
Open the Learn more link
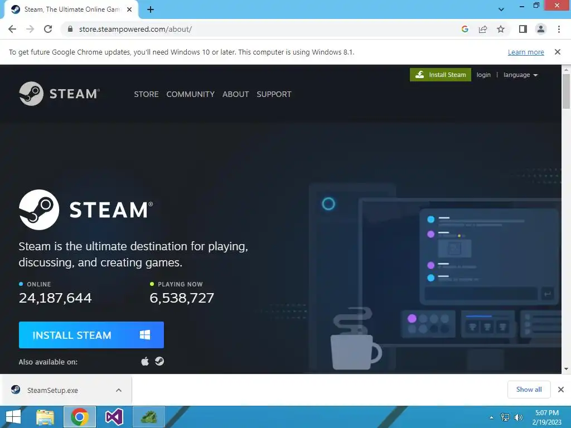[526, 52]
